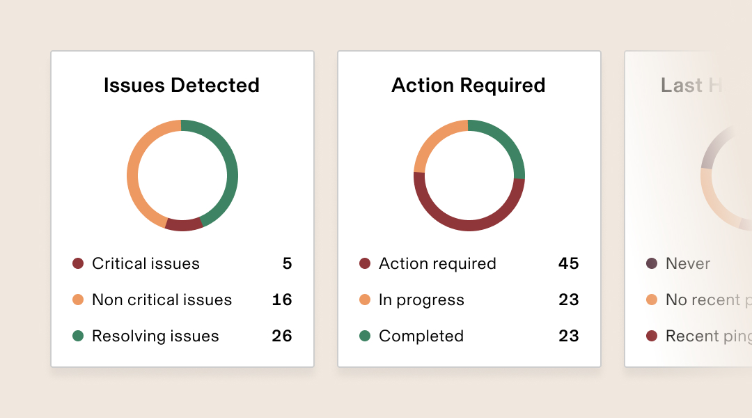Click the Action Required card title
The image size is (752, 418).
[469, 86]
